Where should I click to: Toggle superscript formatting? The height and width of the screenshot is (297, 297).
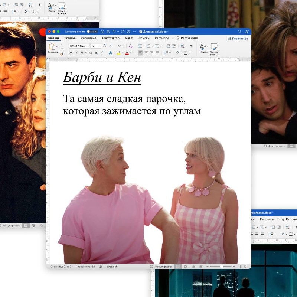pyautogui.click(x=102, y=53)
